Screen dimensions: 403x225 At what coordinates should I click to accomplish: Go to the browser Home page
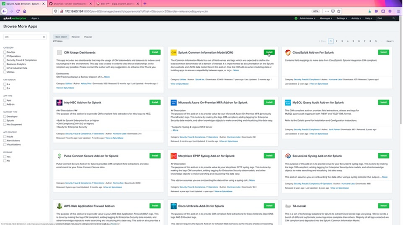(x=25, y=11)
